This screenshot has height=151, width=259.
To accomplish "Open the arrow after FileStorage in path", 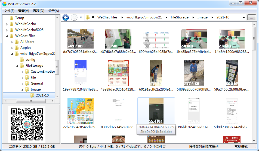I will click(193, 17).
